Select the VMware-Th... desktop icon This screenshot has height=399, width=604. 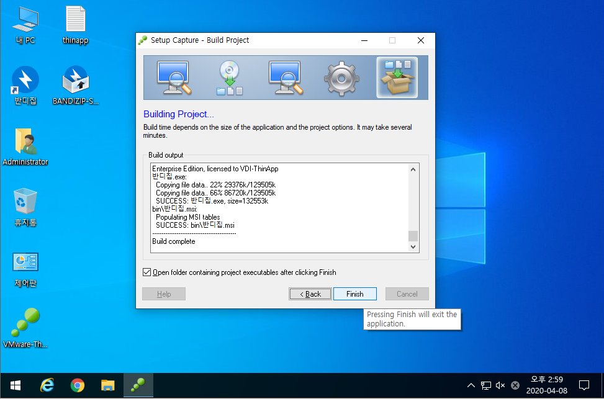(x=25, y=328)
